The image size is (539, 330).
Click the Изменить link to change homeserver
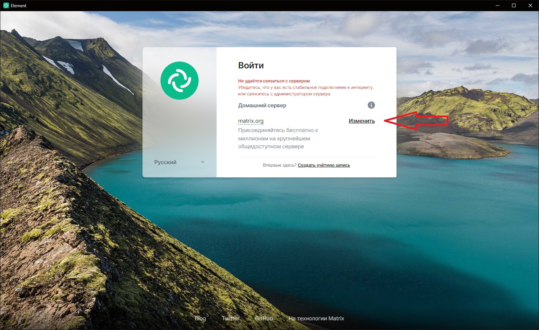(x=362, y=121)
